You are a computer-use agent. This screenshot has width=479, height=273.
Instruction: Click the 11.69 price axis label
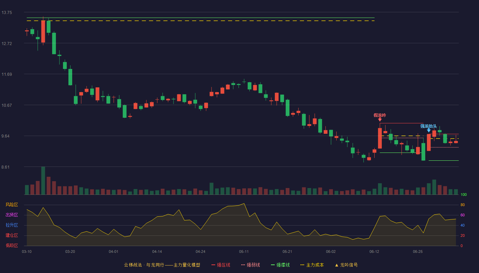[x=7, y=74]
